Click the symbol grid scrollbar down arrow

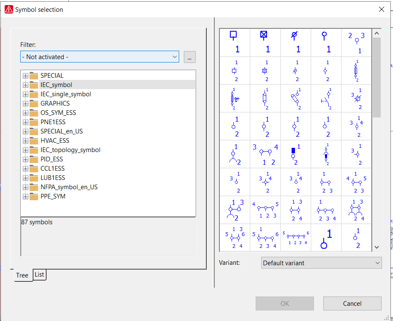(377, 247)
